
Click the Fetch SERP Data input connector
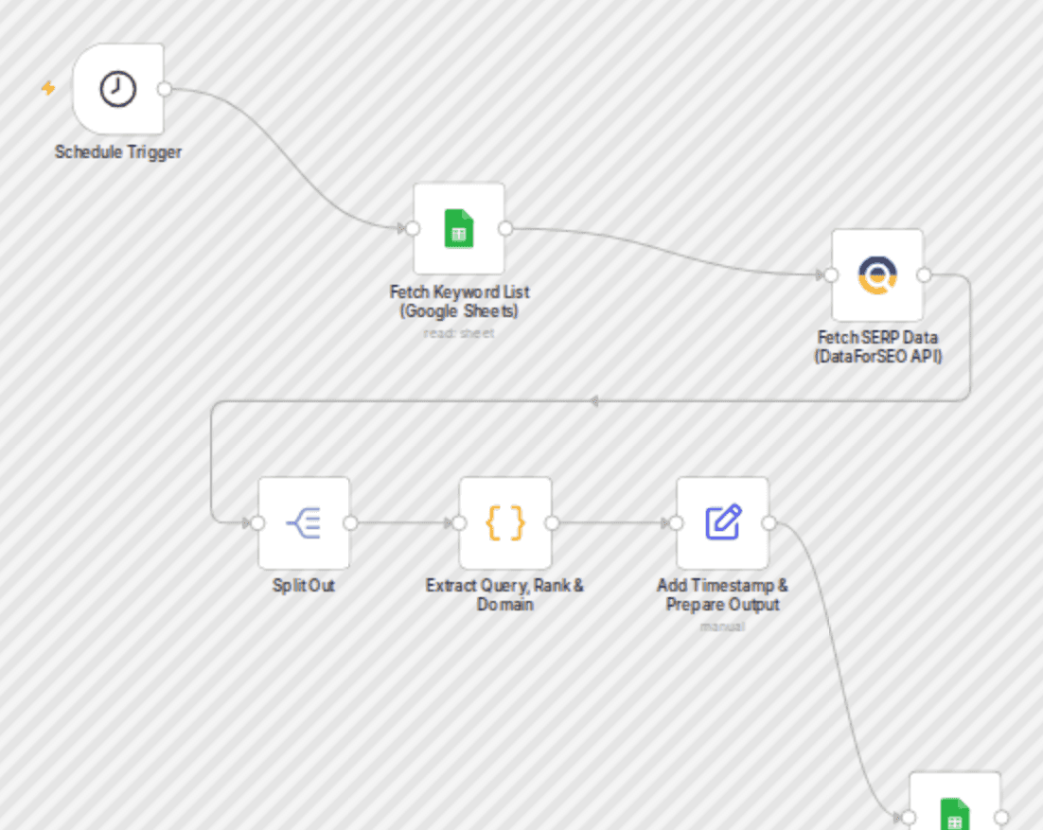coord(832,274)
